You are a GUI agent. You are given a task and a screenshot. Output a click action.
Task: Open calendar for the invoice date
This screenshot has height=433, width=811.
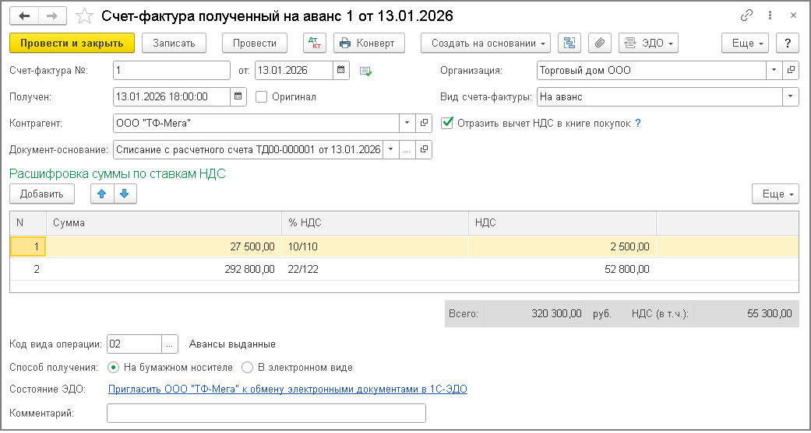(x=341, y=71)
